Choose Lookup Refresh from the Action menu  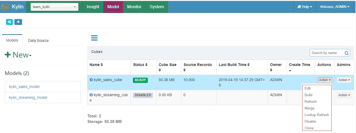(x=317, y=115)
